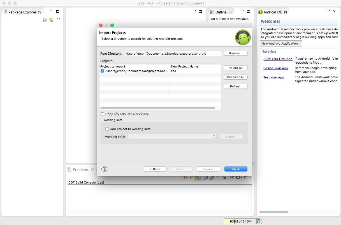
Task: Close the Android IDE tab
Action: (286, 12)
